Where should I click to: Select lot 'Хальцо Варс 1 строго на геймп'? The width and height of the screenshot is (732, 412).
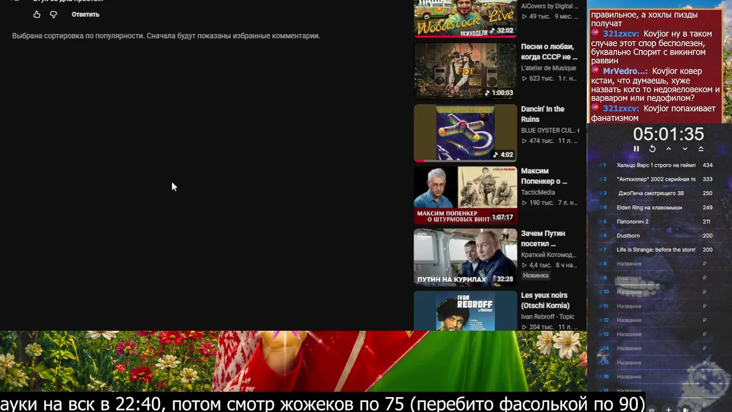(x=656, y=165)
